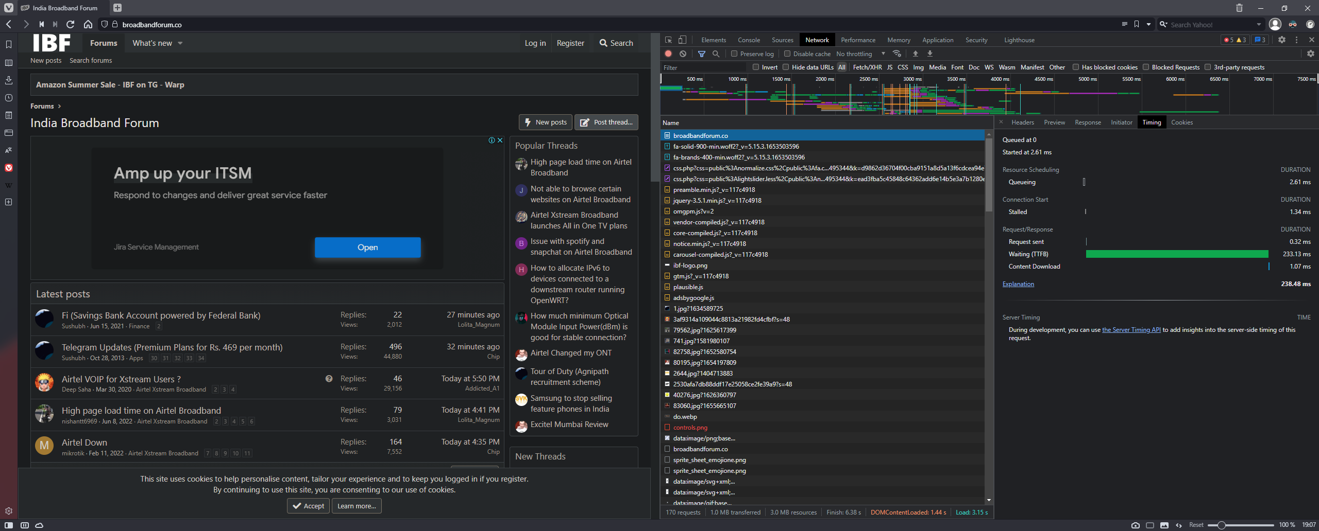Screen dimensions: 1319x531
Task: Clear the network log
Action: [683, 54]
